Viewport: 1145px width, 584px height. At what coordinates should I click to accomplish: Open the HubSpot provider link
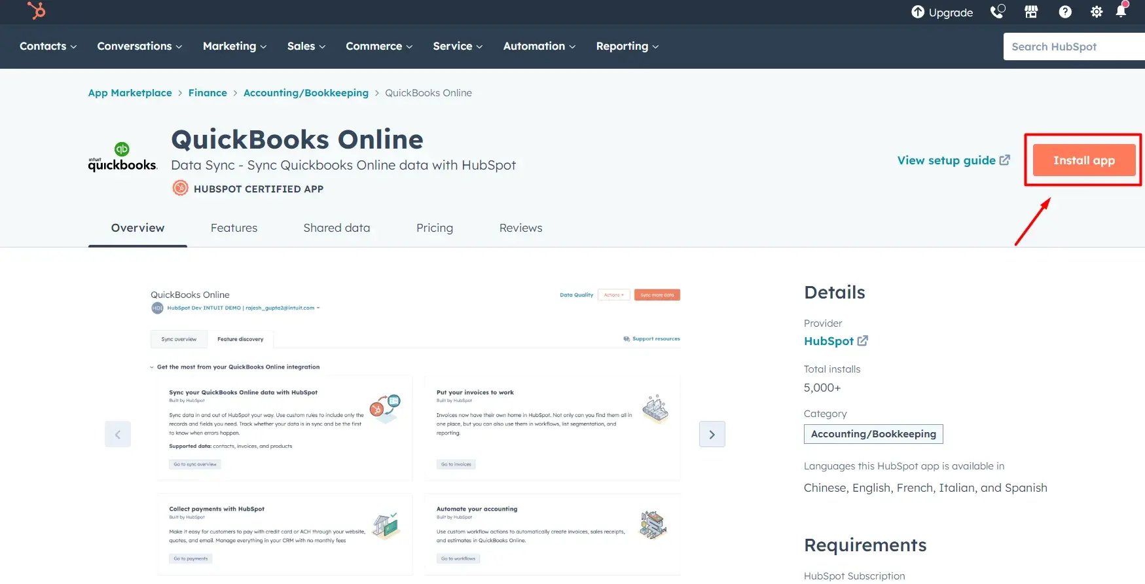(829, 341)
